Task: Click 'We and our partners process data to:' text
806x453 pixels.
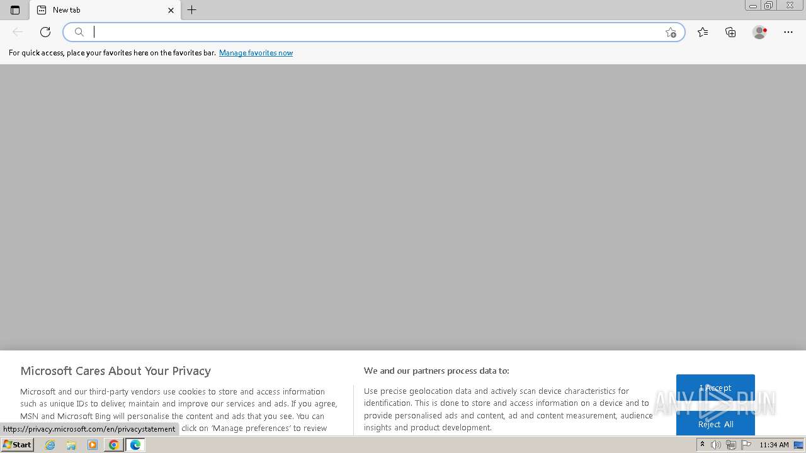Action: point(436,371)
